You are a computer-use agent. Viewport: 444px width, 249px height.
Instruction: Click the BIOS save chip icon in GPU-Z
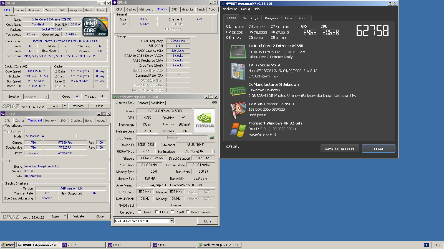click(212, 138)
